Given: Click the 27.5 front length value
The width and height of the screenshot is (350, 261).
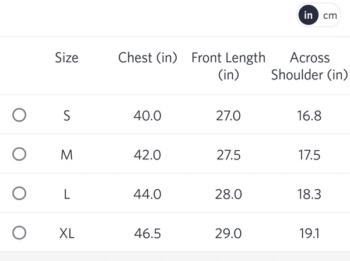Looking at the screenshot, I should coord(228,155).
